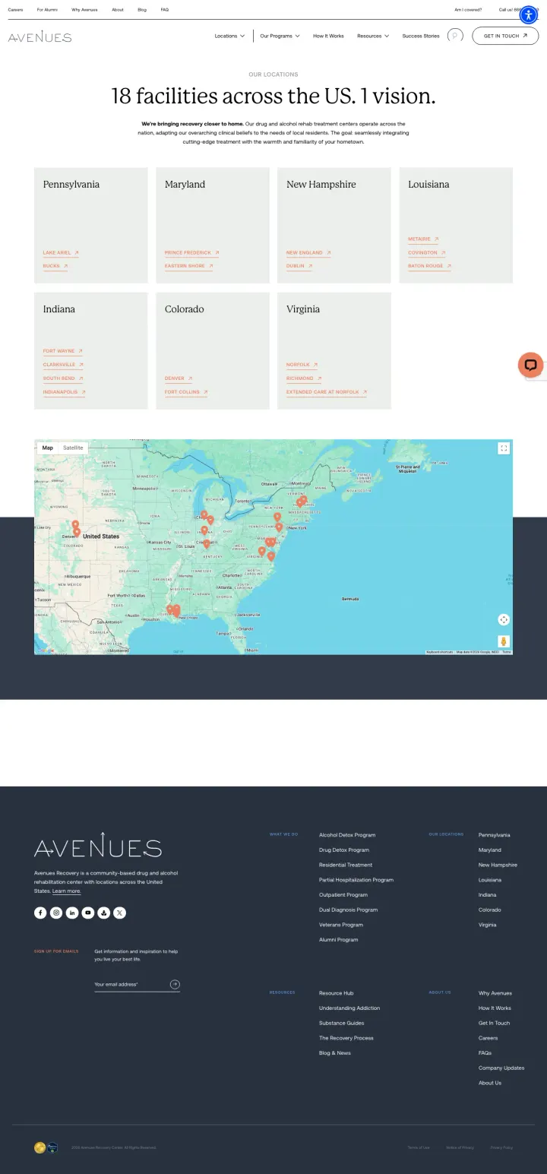Click the GET IN TOUCH arrow button
The image size is (547, 1174).
505,36
